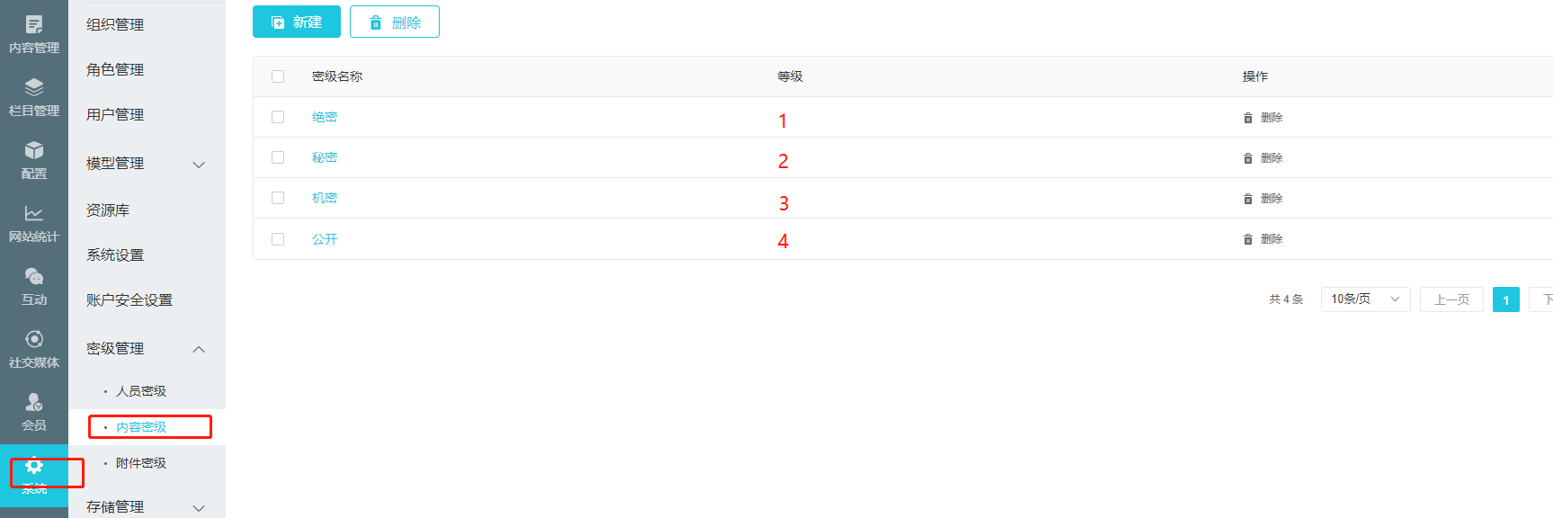Select 附件密级 in the submenu
The height and width of the screenshot is (518, 1553).
141,463
